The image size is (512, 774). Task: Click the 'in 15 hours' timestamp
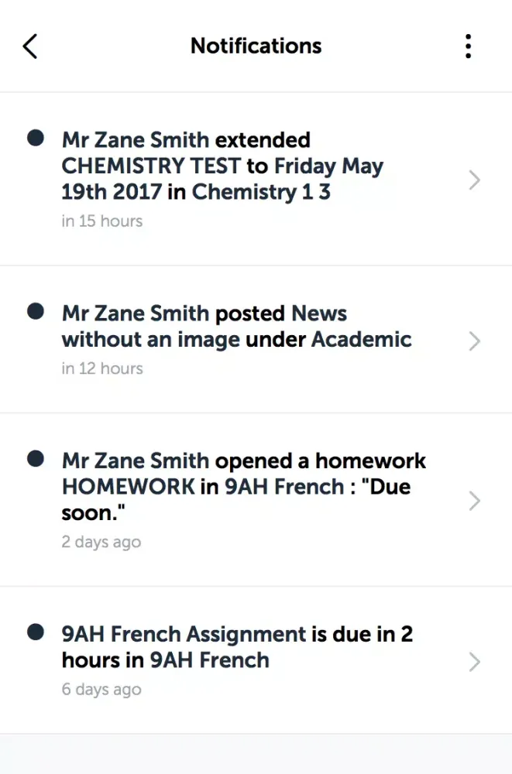pyautogui.click(x=102, y=221)
